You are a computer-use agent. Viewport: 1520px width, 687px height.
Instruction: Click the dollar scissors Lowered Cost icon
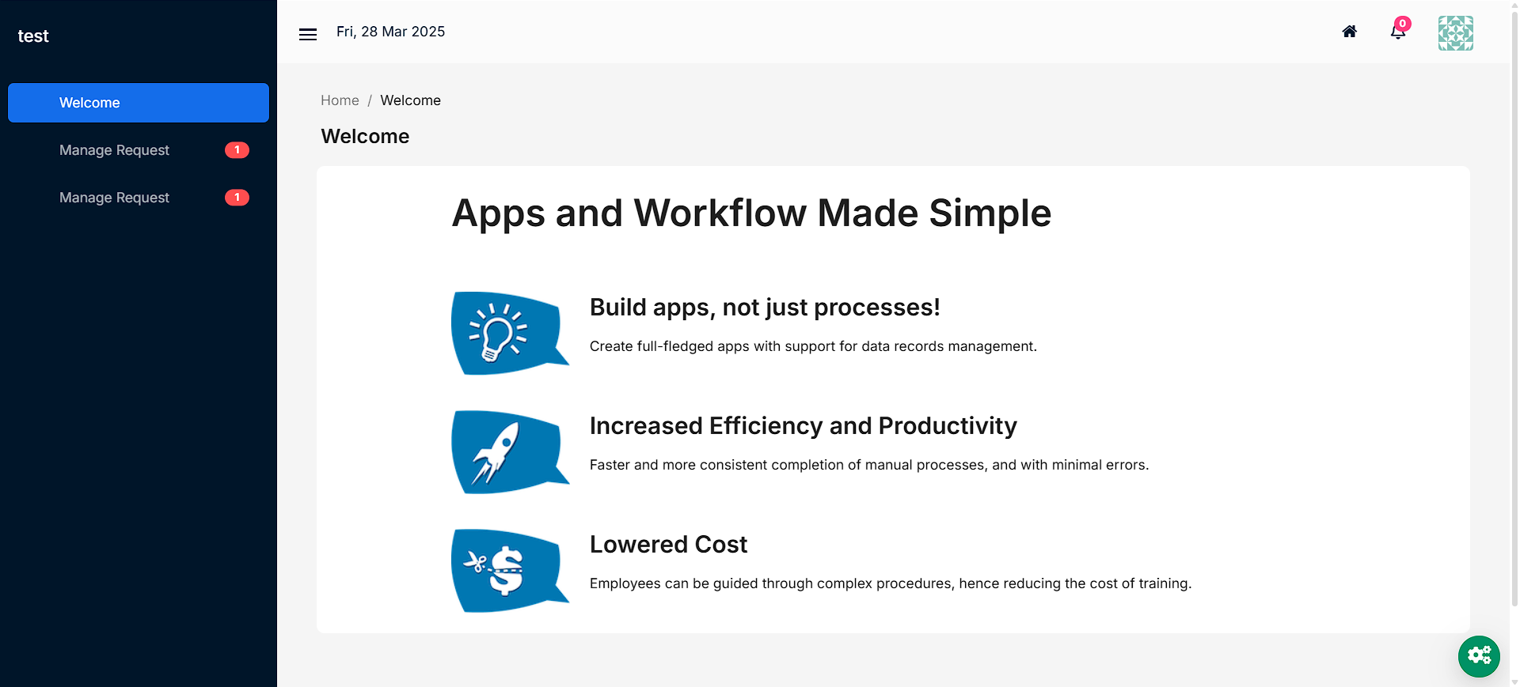point(510,570)
